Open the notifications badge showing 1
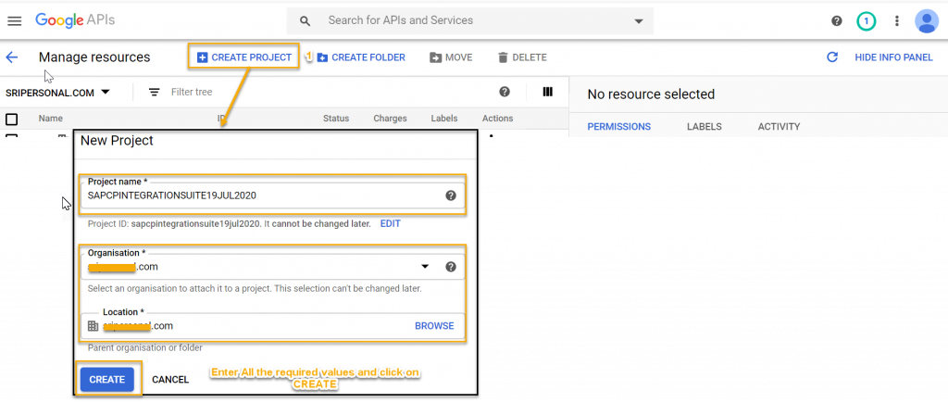 tap(867, 21)
